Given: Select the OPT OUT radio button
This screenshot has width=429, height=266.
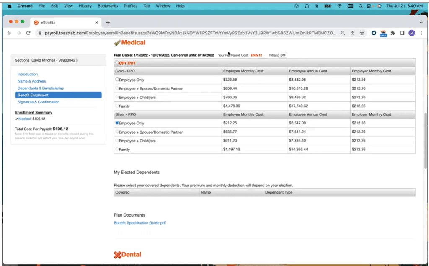Looking at the screenshot, I should [116, 62].
